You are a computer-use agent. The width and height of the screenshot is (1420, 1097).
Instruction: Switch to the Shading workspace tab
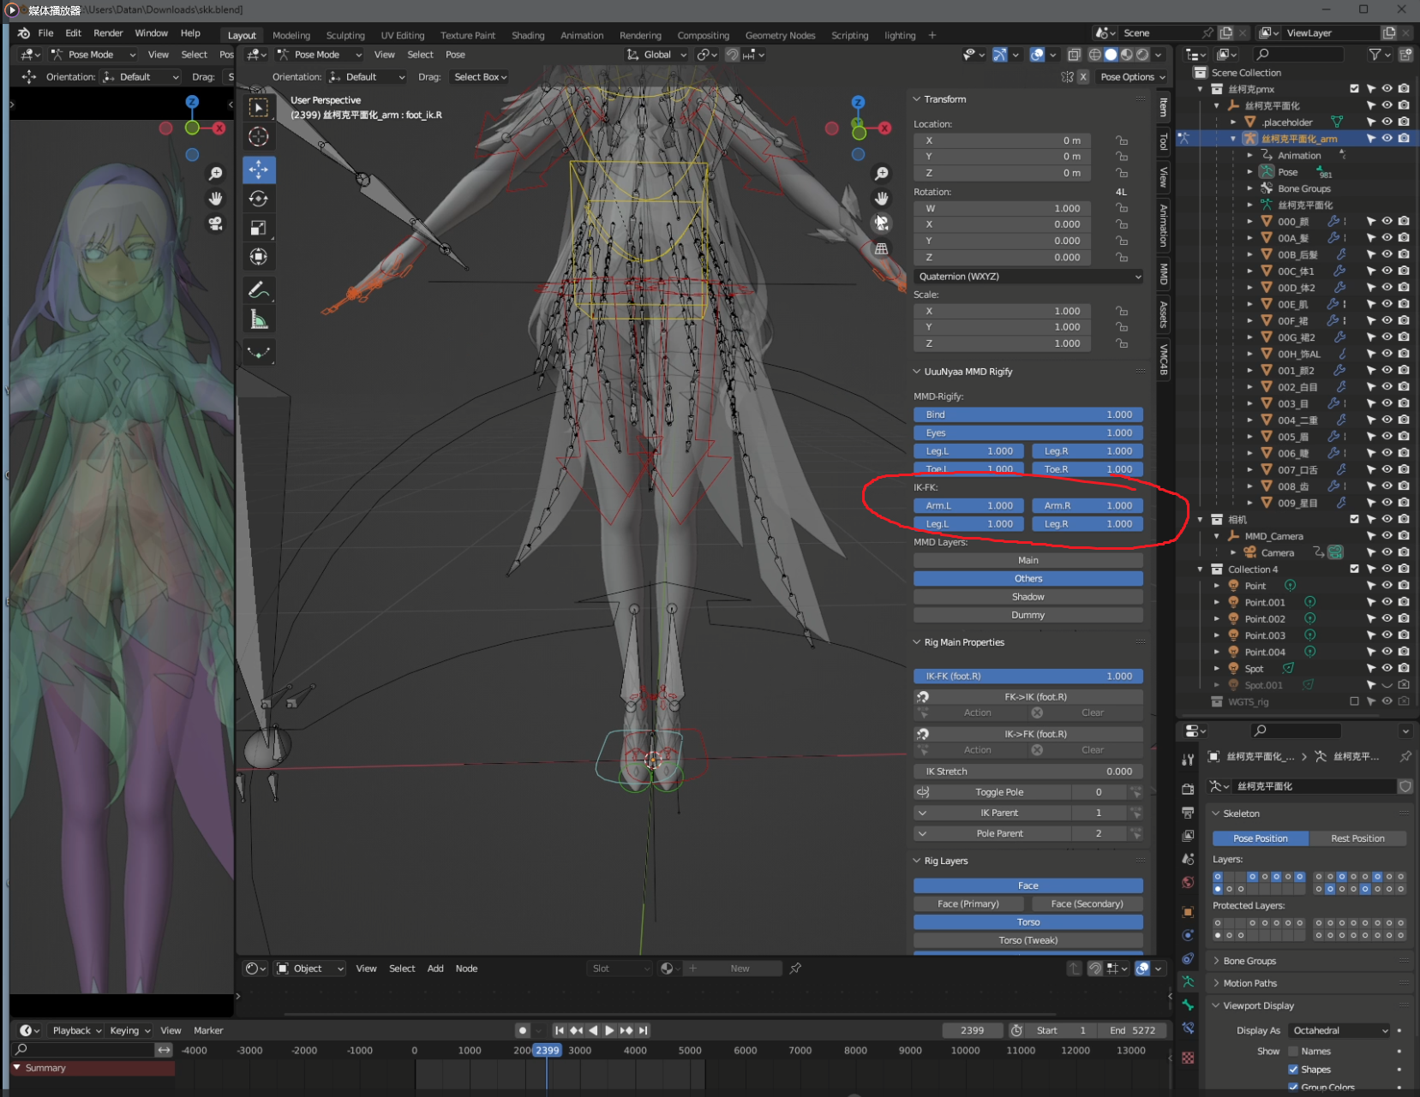pos(528,35)
